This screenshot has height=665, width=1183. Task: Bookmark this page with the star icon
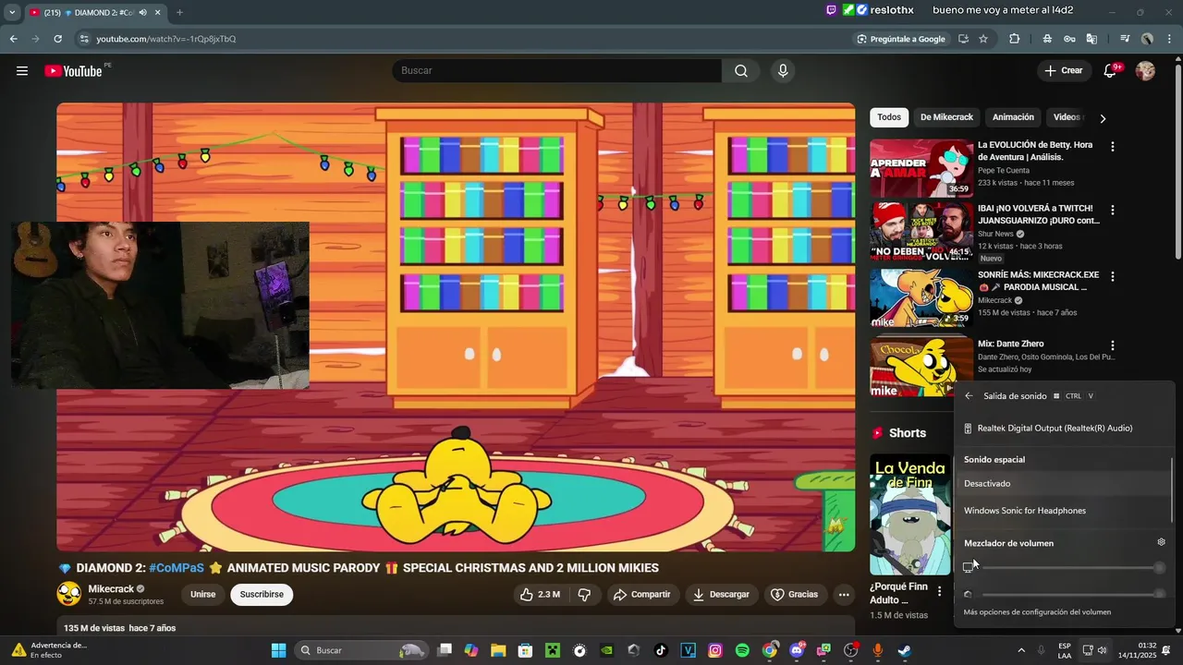[x=983, y=39]
